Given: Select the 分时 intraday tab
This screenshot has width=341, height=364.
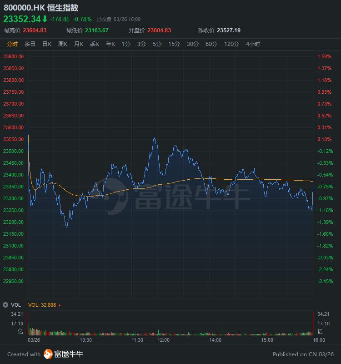Looking at the screenshot, I should (12, 44).
